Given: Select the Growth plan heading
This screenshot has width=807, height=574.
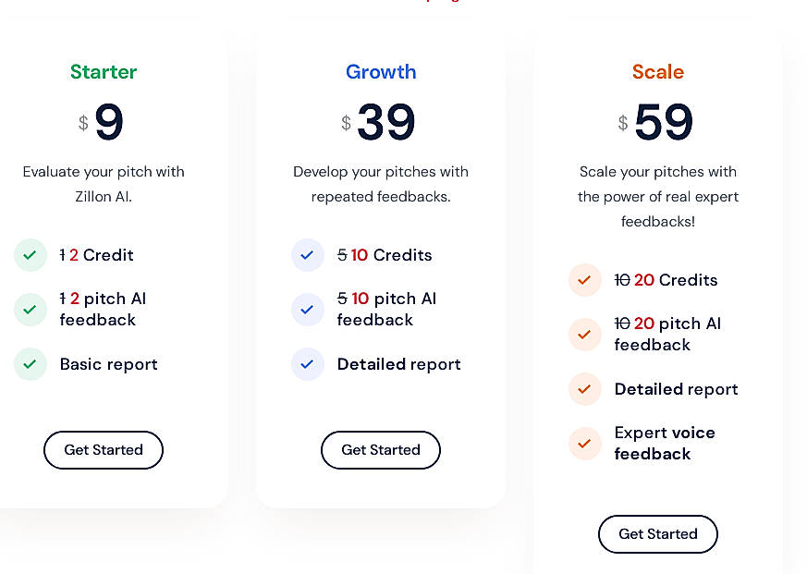Looking at the screenshot, I should (381, 72).
